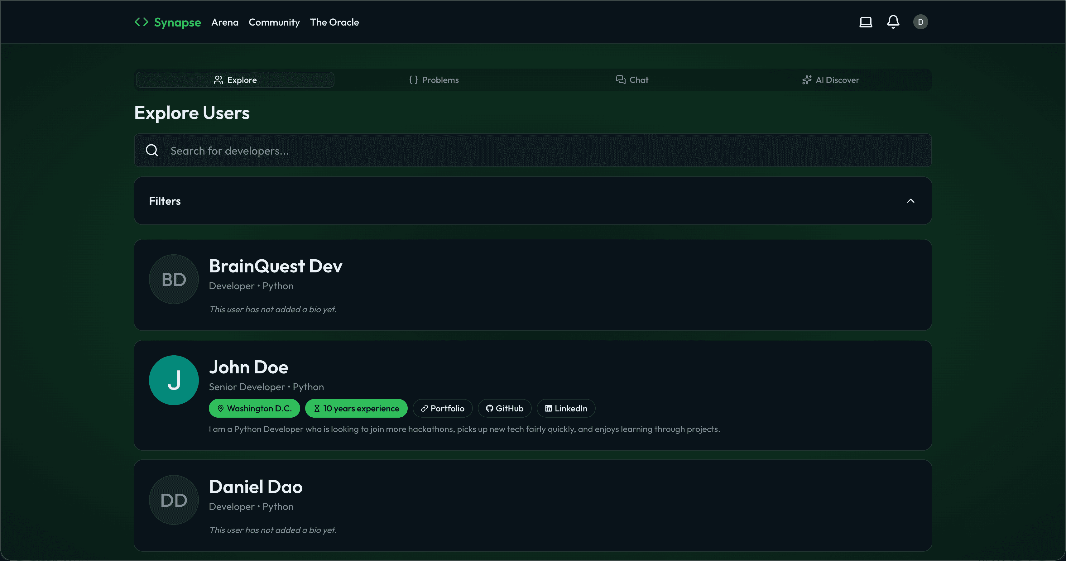Switch to the Chat tab
The height and width of the screenshot is (561, 1066).
pos(632,80)
